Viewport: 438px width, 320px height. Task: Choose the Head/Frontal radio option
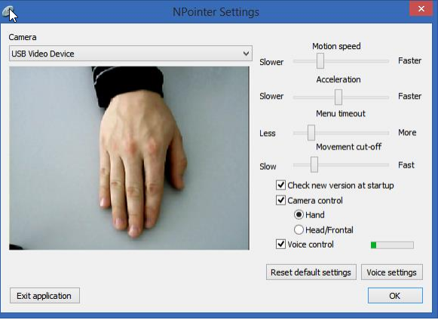[299, 230]
